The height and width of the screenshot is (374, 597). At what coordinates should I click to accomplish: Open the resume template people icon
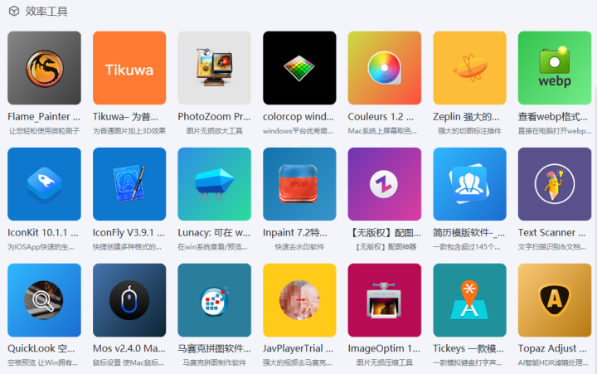click(x=470, y=184)
